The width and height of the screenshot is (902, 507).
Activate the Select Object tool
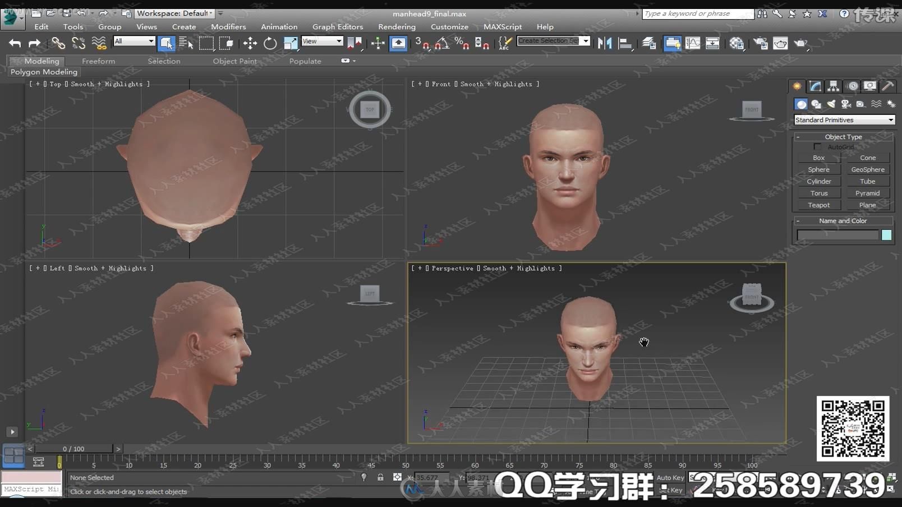pyautogui.click(x=167, y=43)
